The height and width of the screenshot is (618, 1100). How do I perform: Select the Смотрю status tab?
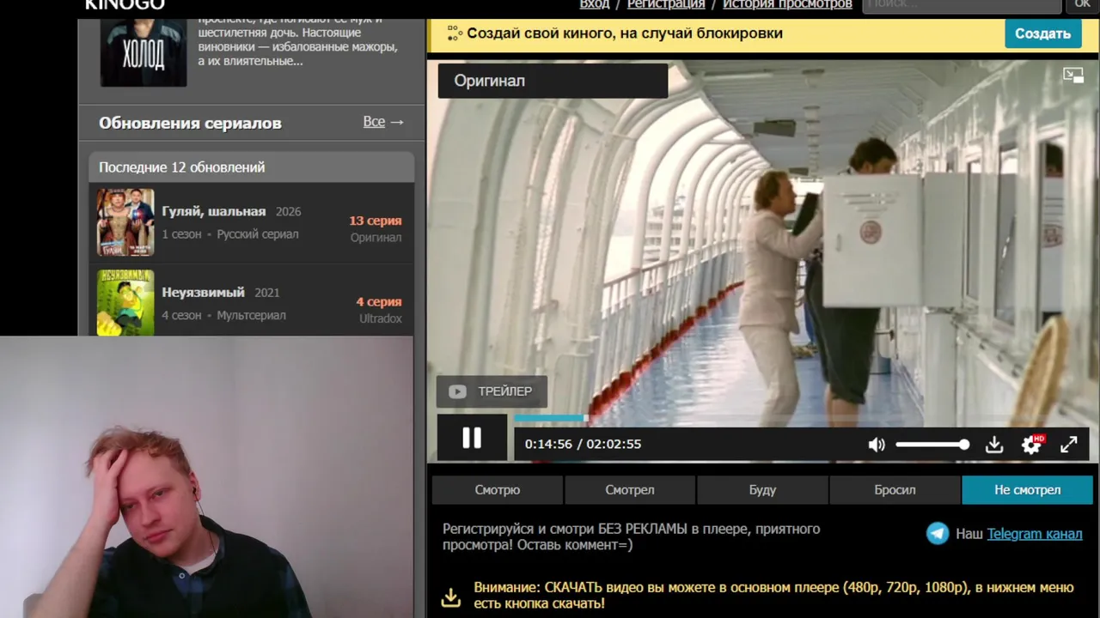(498, 490)
